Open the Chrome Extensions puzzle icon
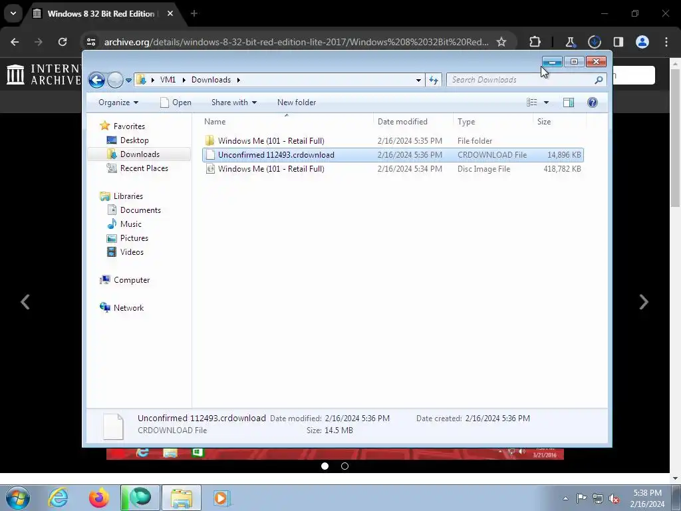This screenshot has height=511, width=681. pyautogui.click(x=535, y=42)
